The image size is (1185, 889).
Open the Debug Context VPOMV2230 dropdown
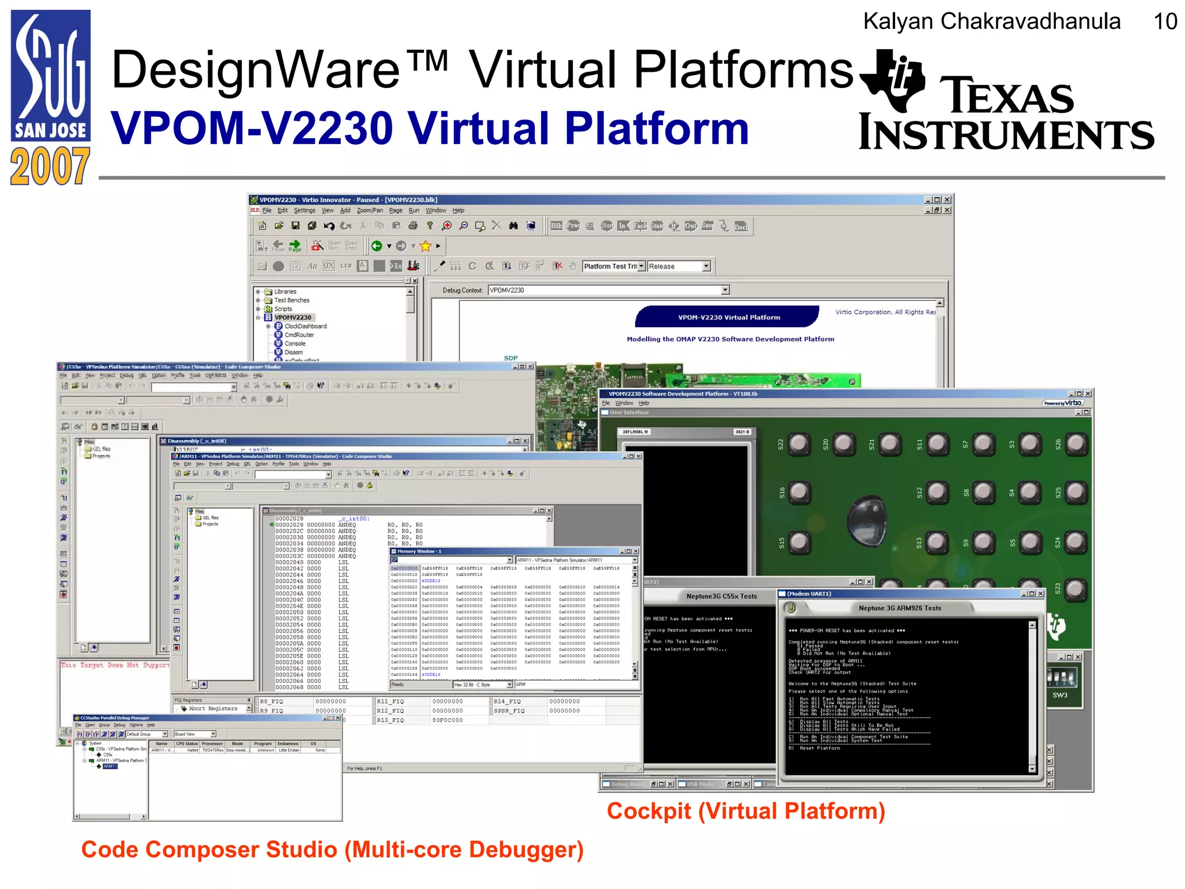click(725, 290)
